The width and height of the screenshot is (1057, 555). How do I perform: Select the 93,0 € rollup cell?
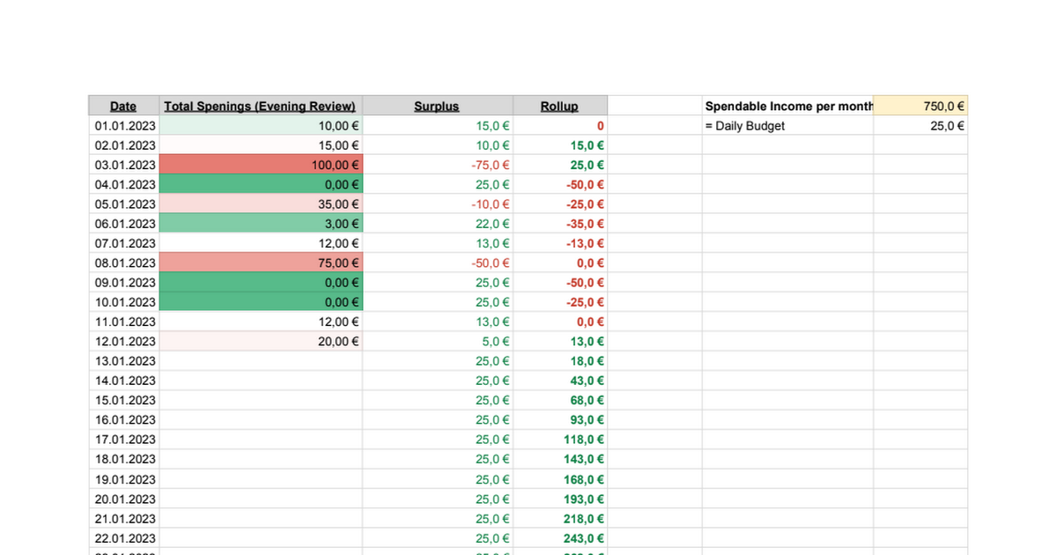pos(559,419)
